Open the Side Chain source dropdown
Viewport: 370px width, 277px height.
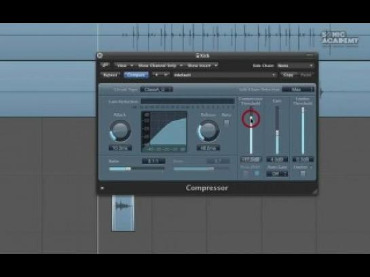point(295,66)
